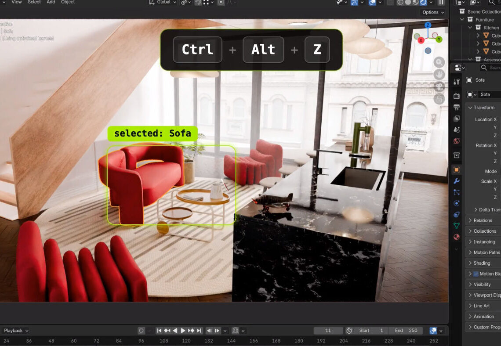Open the Collection properties tab
Viewport: 501px width, 346px height.
click(457, 155)
